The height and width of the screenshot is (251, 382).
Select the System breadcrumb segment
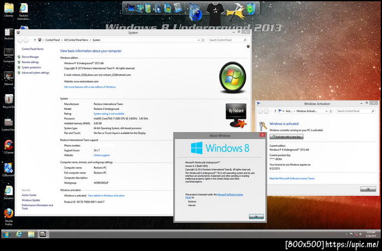(x=96, y=40)
